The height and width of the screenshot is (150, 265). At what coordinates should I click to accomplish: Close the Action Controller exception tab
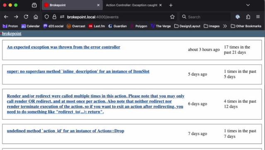[160, 5]
